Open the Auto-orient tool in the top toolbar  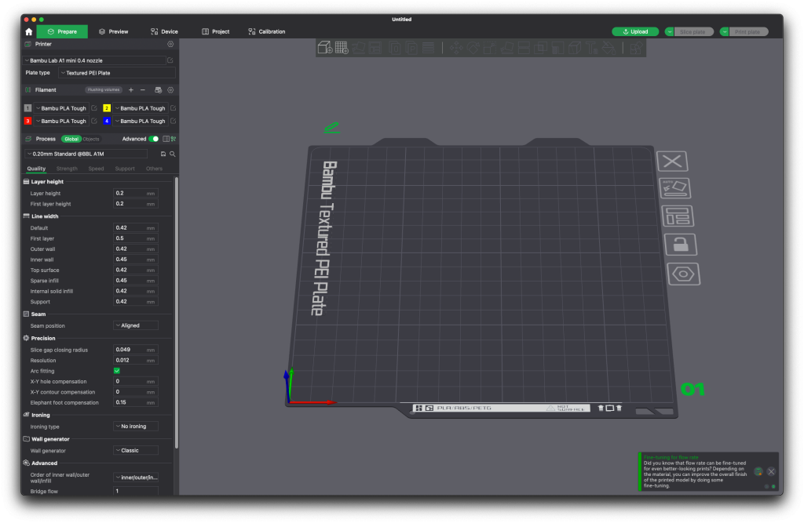point(357,47)
